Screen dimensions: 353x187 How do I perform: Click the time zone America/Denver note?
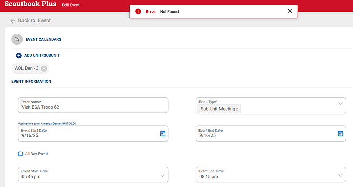[x=47, y=124]
